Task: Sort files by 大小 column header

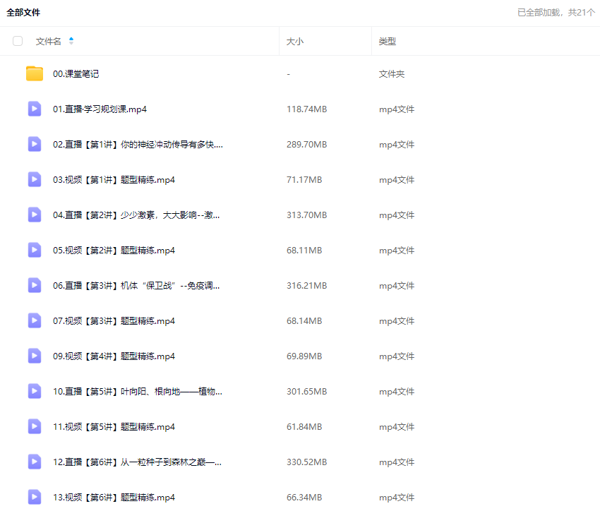Action: pyautogui.click(x=295, y=42)
